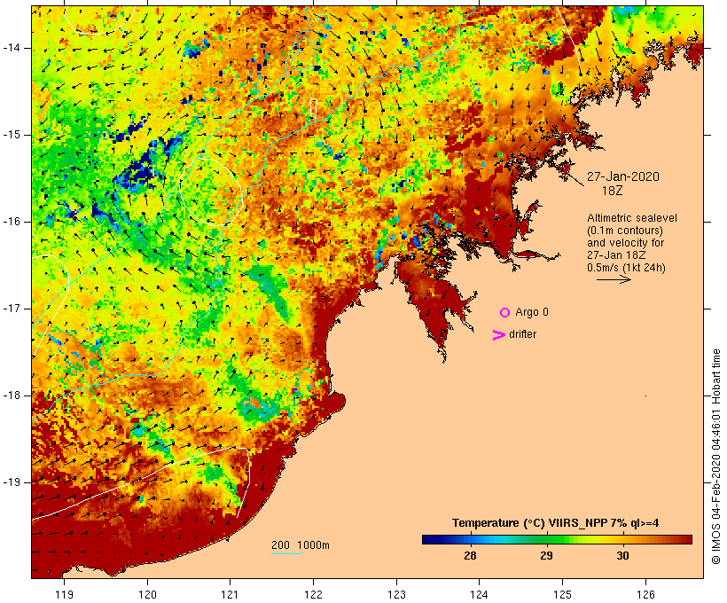Click the -18 latitude axis label

(x=11, y=395)
